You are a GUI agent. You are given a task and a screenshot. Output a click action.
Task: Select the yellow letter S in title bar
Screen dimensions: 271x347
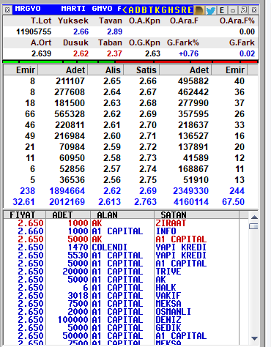(177, 10)
